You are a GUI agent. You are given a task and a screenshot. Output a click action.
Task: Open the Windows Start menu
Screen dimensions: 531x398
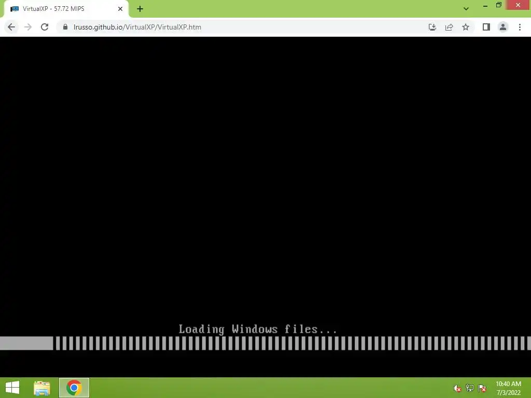pos(12,388)
